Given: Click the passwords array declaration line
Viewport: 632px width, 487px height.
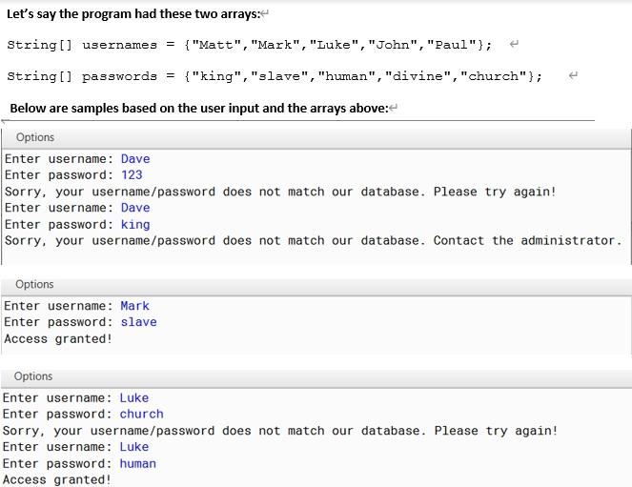Looking at the screenshot, I should point(275,75).
